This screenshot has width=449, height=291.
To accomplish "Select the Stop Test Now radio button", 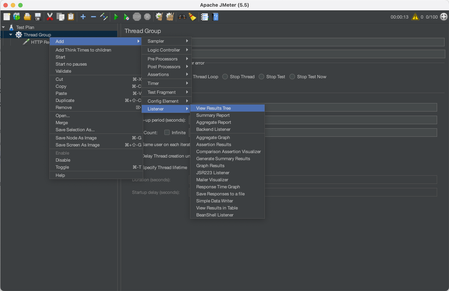I will [292, 76].
